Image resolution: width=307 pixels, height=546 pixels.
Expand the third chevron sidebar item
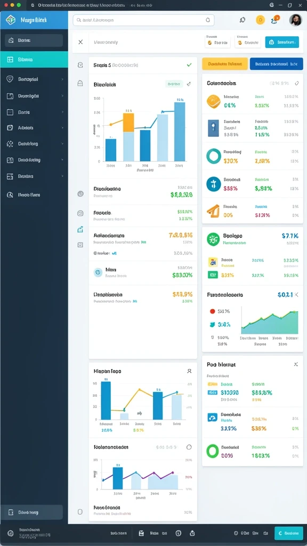[x=34, y=113]
